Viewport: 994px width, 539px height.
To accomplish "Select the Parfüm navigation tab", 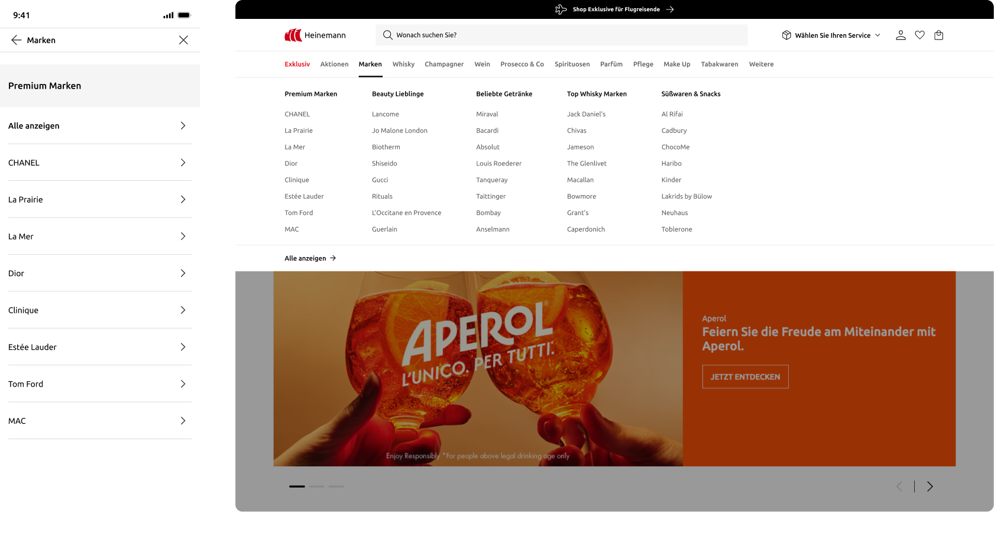I will pyautogui.click(x=611, y=64).
